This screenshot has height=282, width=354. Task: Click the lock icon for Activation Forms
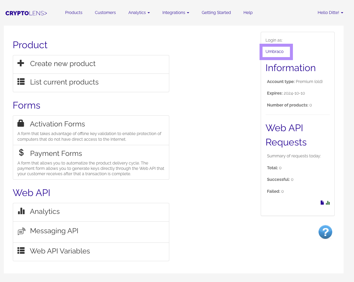coord(21,123)
